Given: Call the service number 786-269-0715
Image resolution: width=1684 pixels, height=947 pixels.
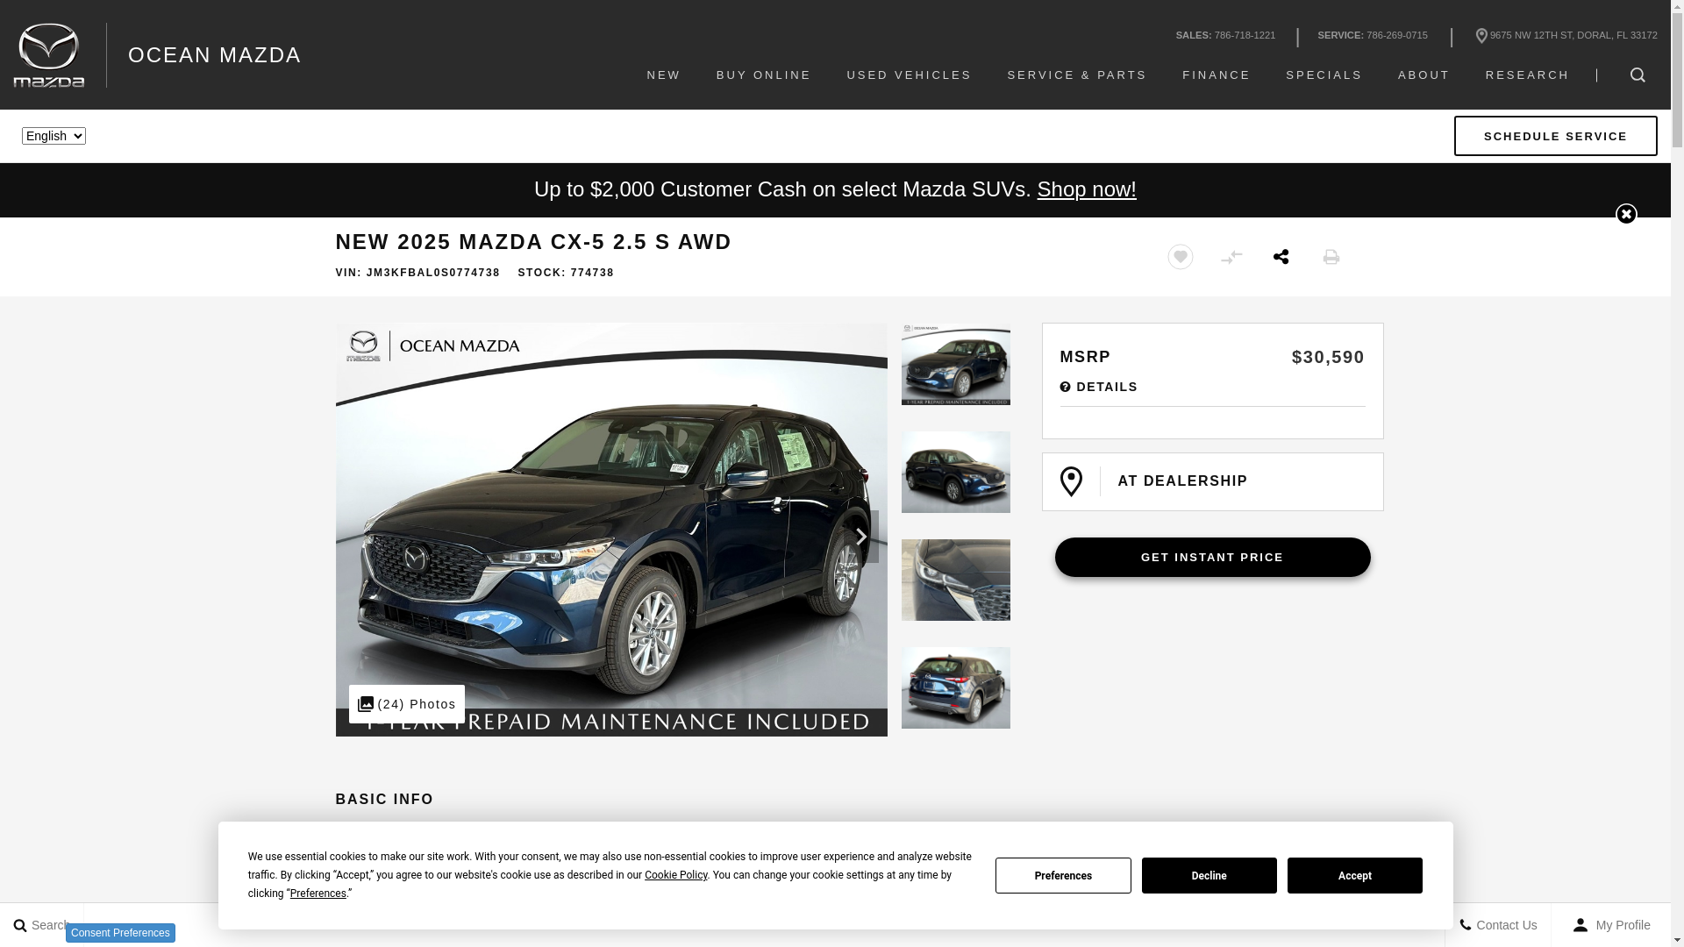Looking at the screenshot, I should (1397, 36).
